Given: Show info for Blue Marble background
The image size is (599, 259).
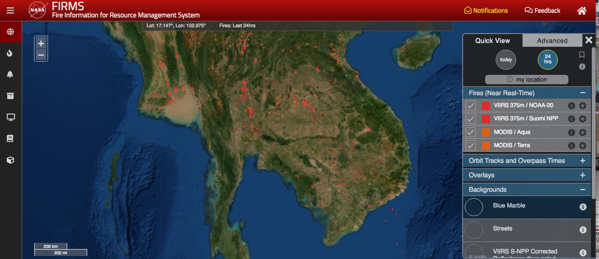Looking at the screenshot, I should tap(583, 207).
